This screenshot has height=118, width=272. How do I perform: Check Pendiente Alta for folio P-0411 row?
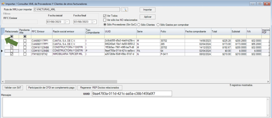[25, 54]
